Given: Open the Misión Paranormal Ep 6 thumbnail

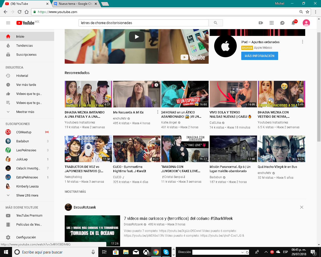Looking at the screenshot, I should [x=233, y=149].
